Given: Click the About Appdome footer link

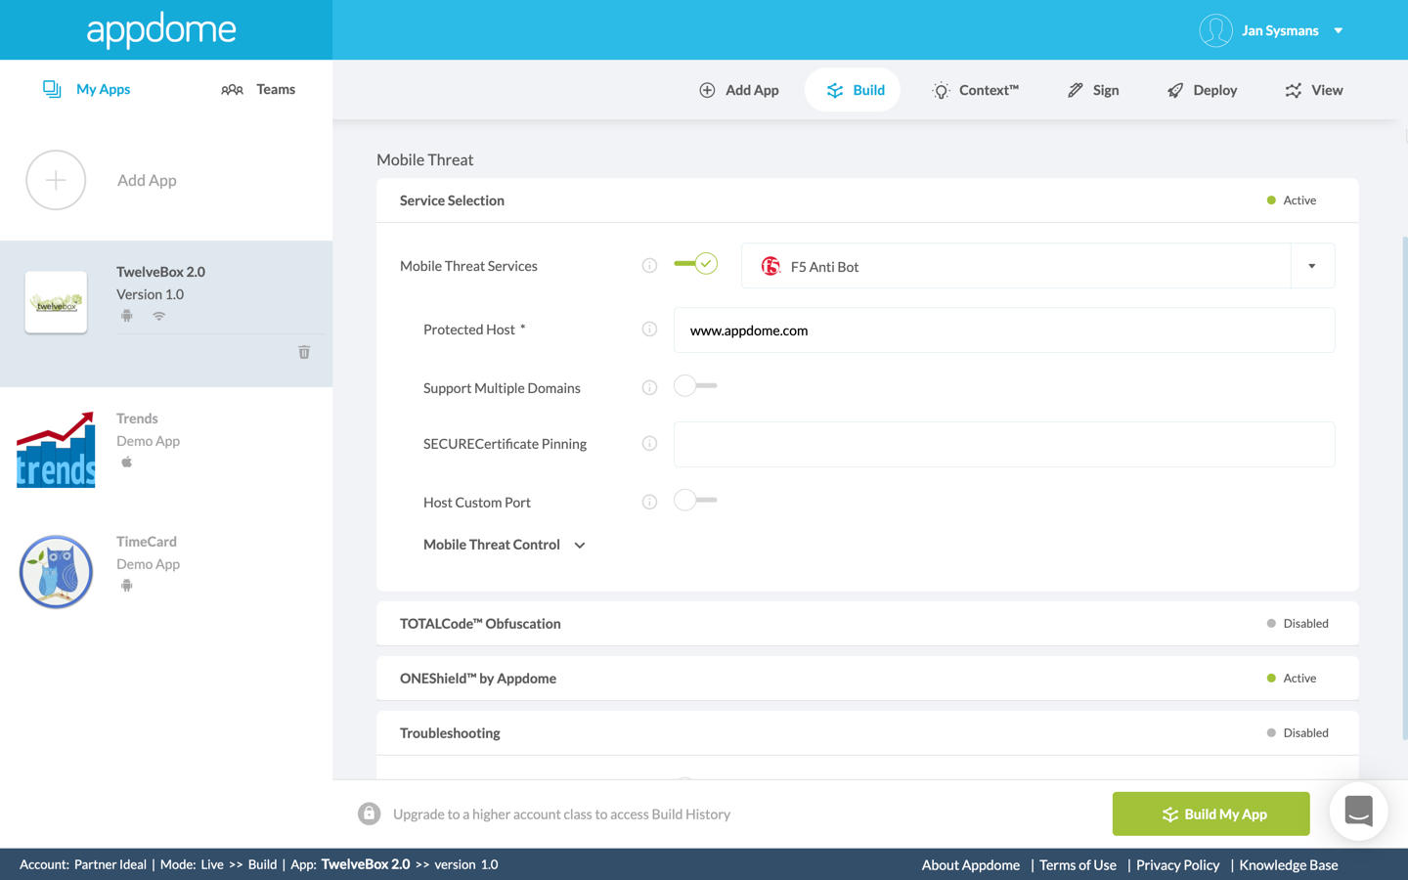Looking at the screenshot, I should coord(970,865).
